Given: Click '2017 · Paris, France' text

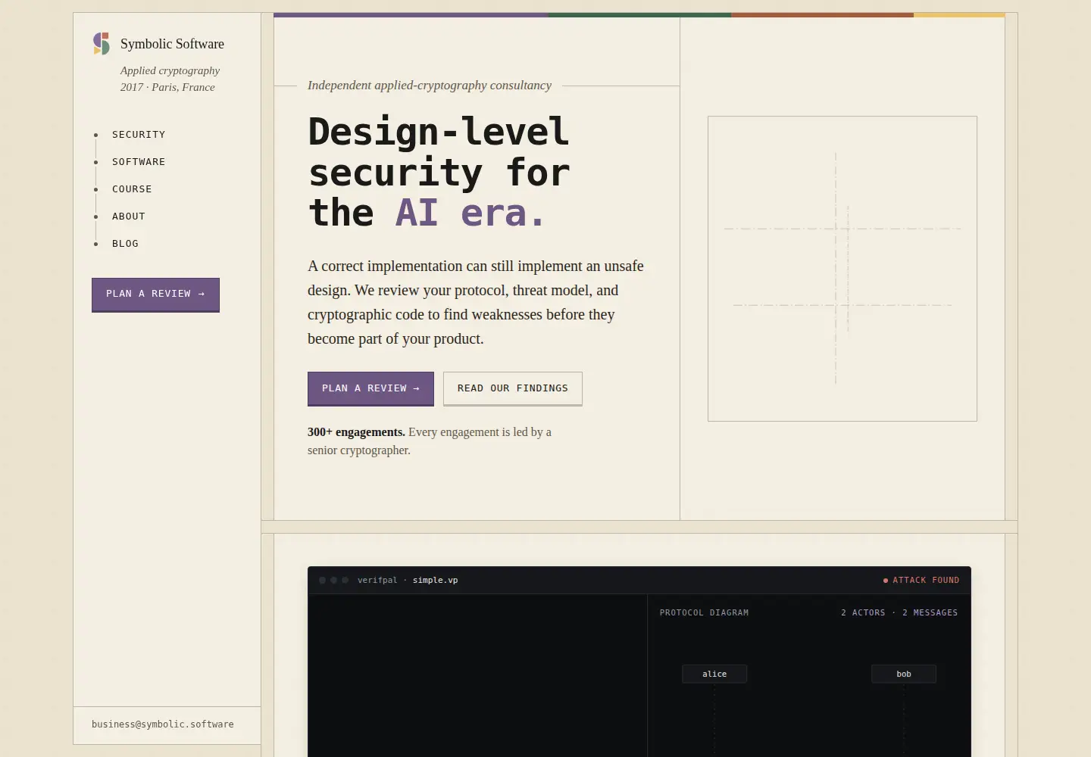Looking at the screenshot, I should [167, 87].
